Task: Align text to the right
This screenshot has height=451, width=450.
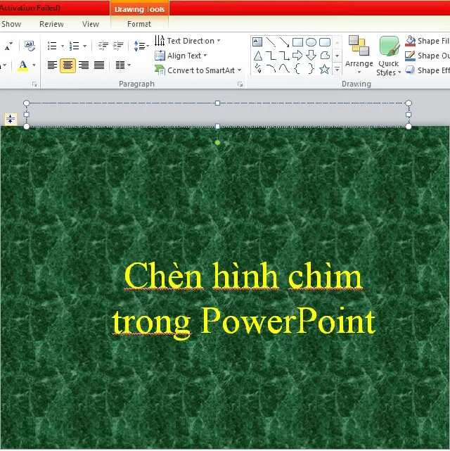Action: (x=84, y=65)
